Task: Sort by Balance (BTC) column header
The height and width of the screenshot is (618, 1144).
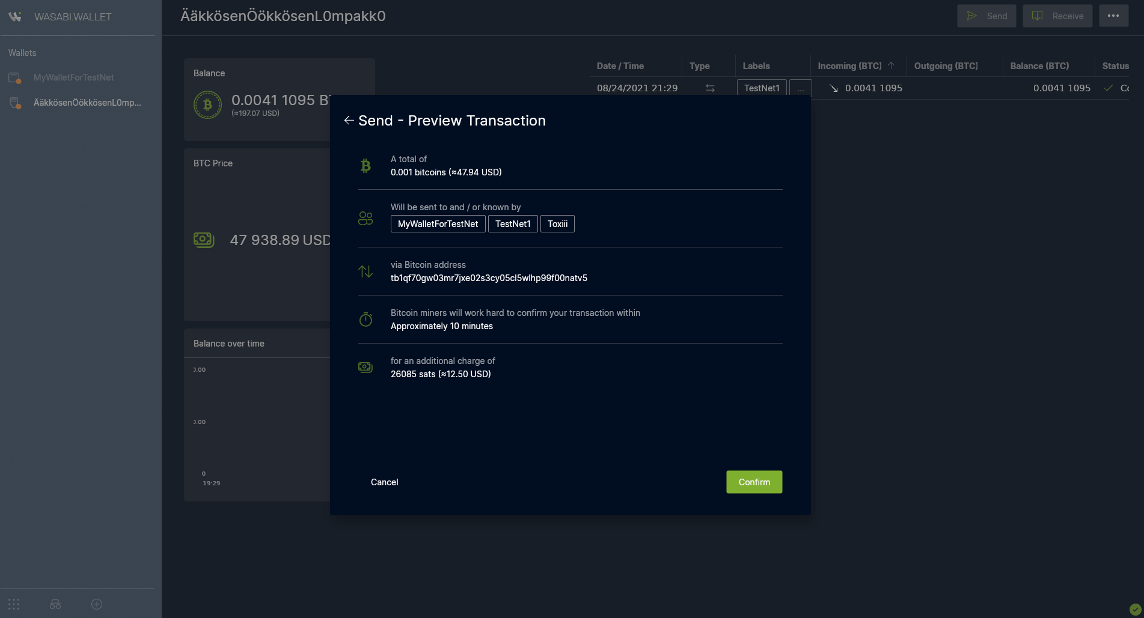Action: tap(1039, 66)
